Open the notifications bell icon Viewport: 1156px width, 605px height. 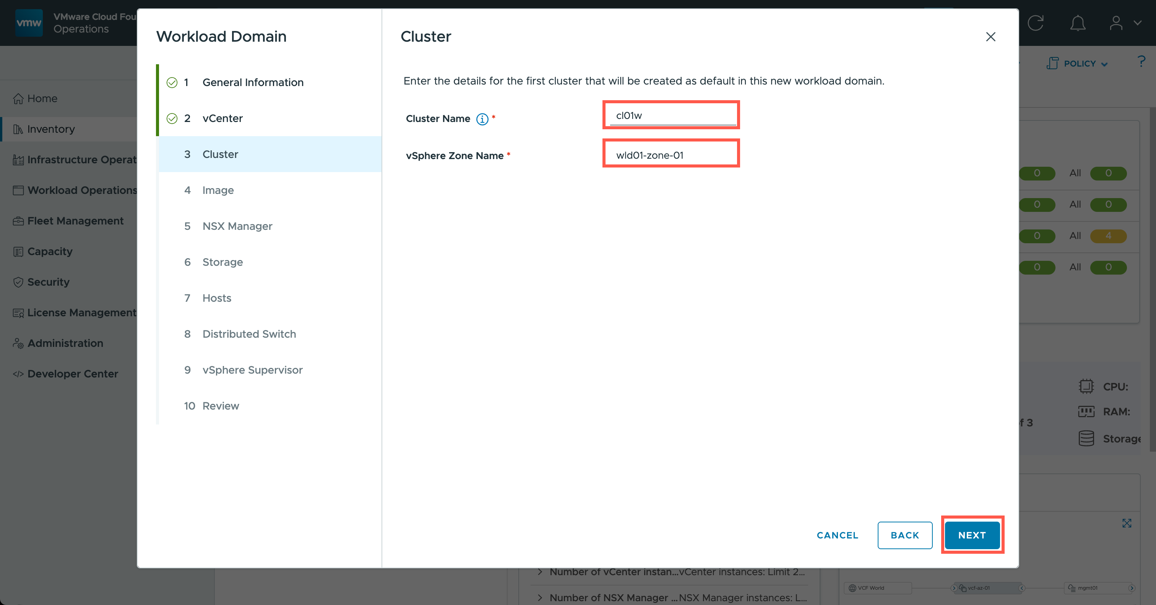click(1078, 23)
